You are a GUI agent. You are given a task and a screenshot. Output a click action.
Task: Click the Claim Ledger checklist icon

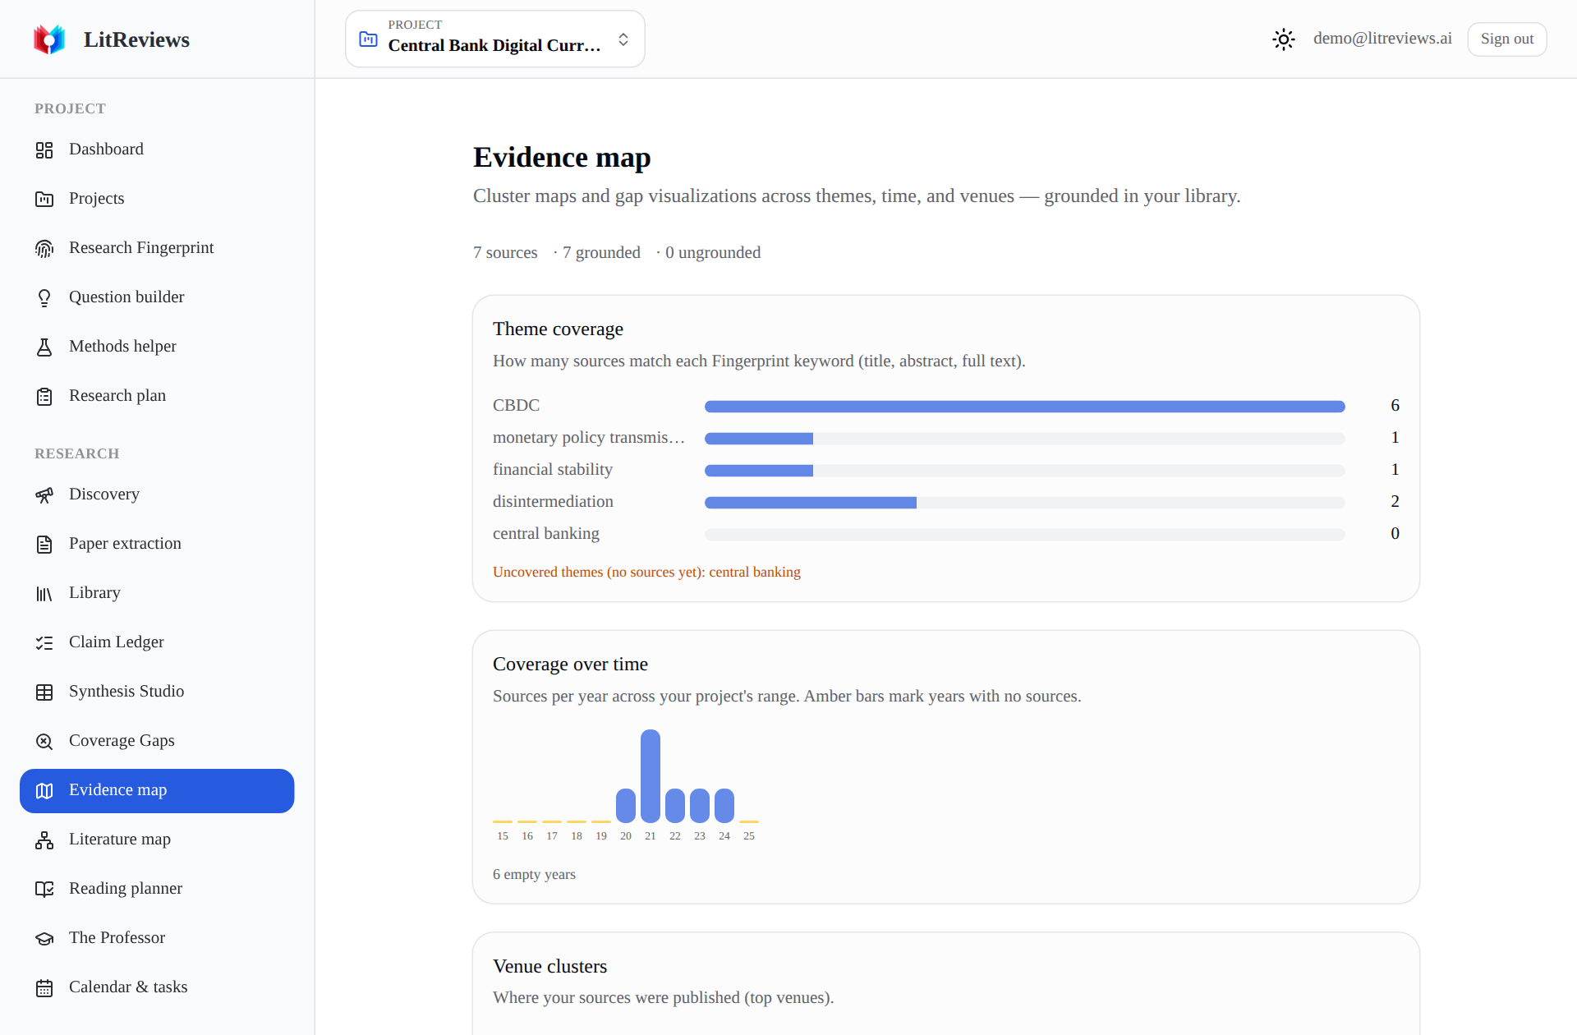tap(44, 642)
